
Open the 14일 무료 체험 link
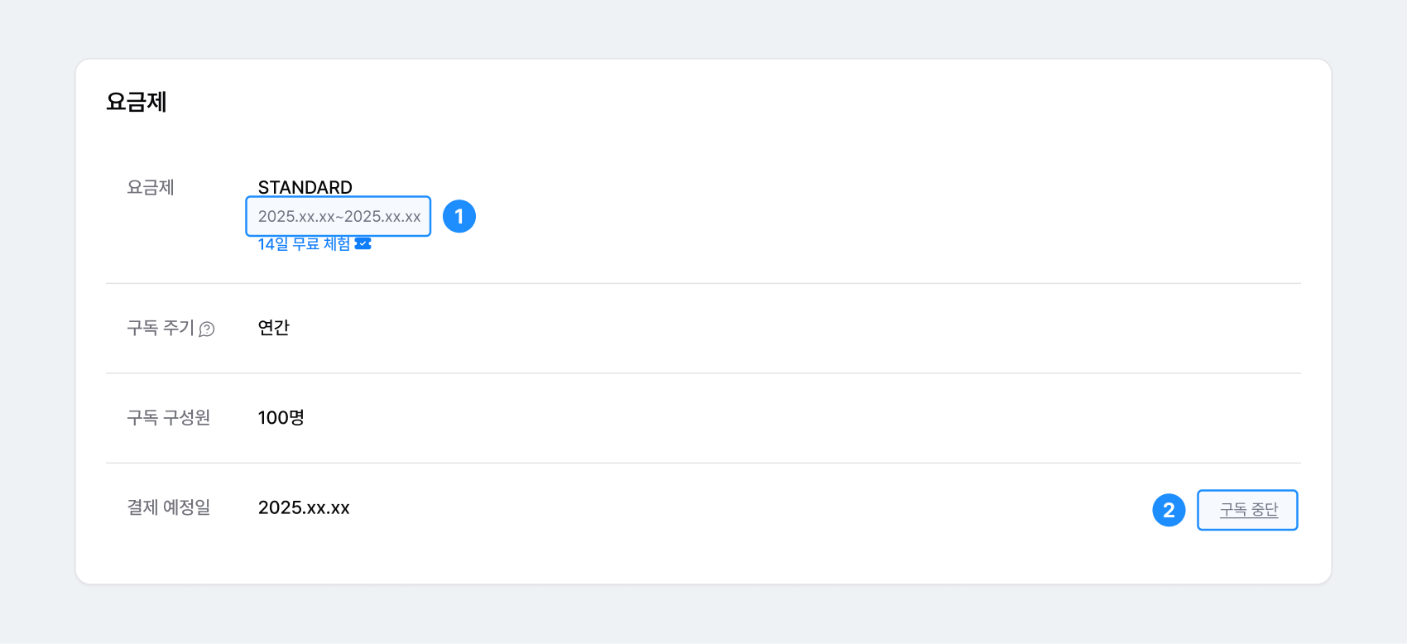coord(304,243)
